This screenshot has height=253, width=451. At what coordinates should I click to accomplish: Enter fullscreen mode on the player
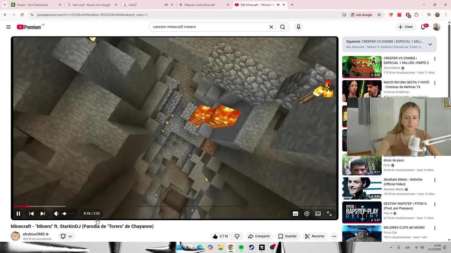tap(329, 213)
